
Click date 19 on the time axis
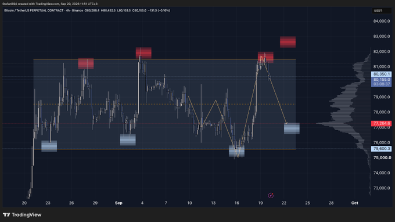pos(260,203)
